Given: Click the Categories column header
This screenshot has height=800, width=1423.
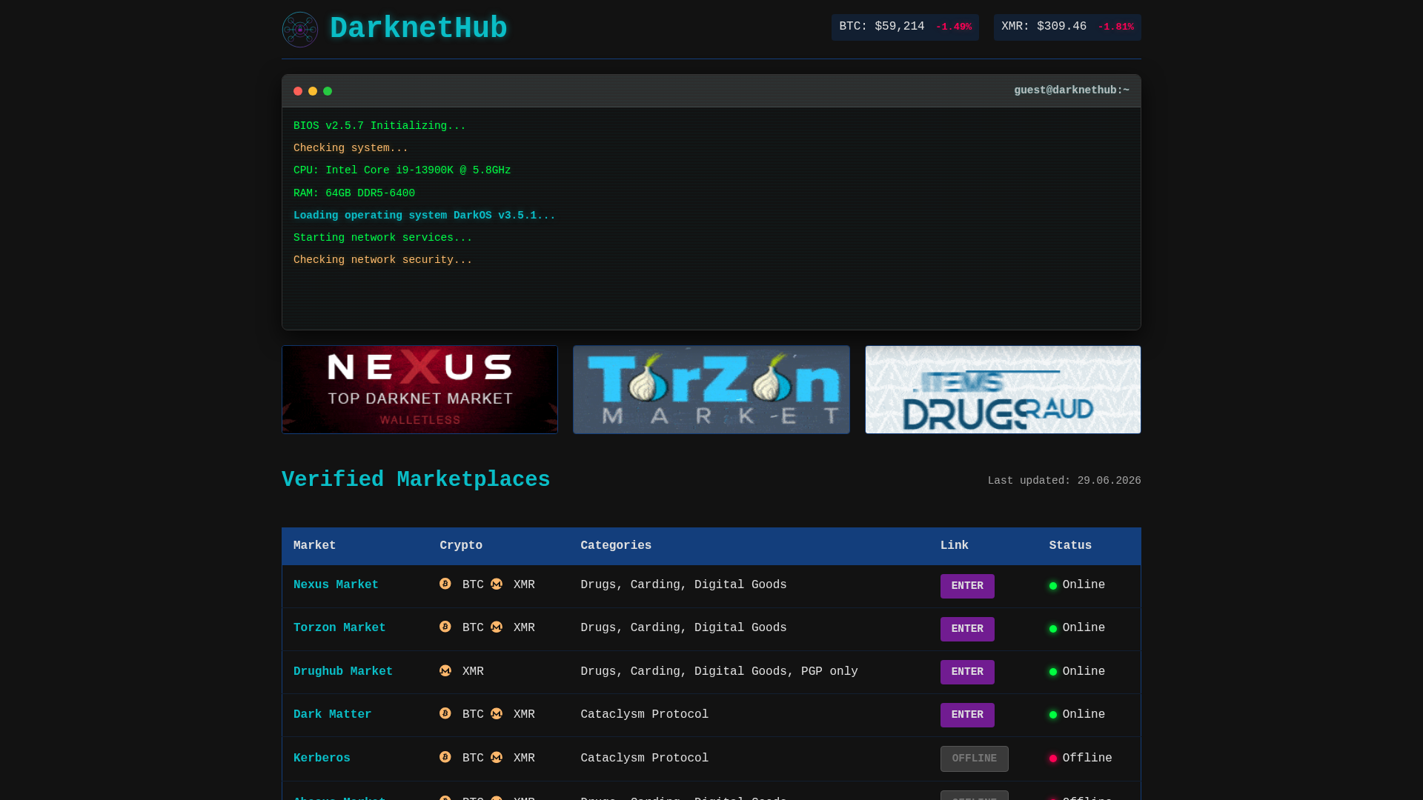Looking at the screenshot, I should pyautogui.click(x=616, y=546).
